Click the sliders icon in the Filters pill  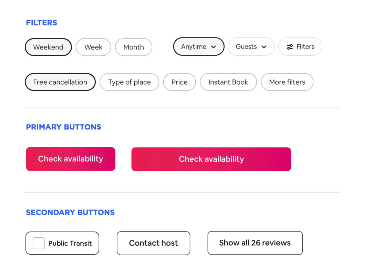click(290, 47)
